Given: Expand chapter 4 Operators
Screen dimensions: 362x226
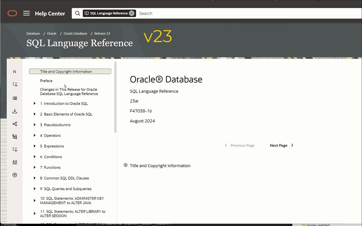Looking at the screenshot, I should pyautogui.click(x=35, y=135).
